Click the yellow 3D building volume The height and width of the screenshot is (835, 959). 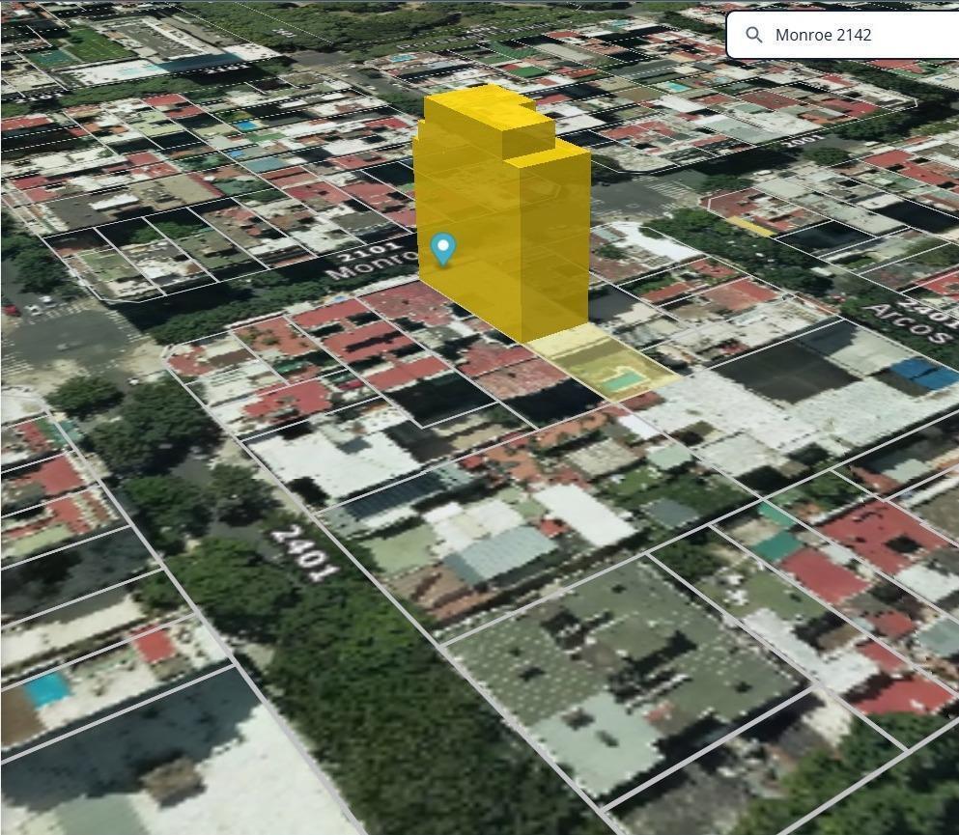point(501,214)
